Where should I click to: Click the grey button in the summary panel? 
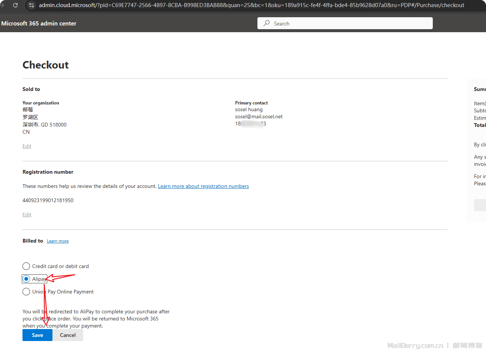pos(480,205)
